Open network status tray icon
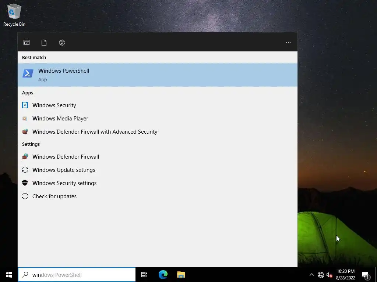The width and height of the screenshot is (377, 282). click(x=321, y=275)
